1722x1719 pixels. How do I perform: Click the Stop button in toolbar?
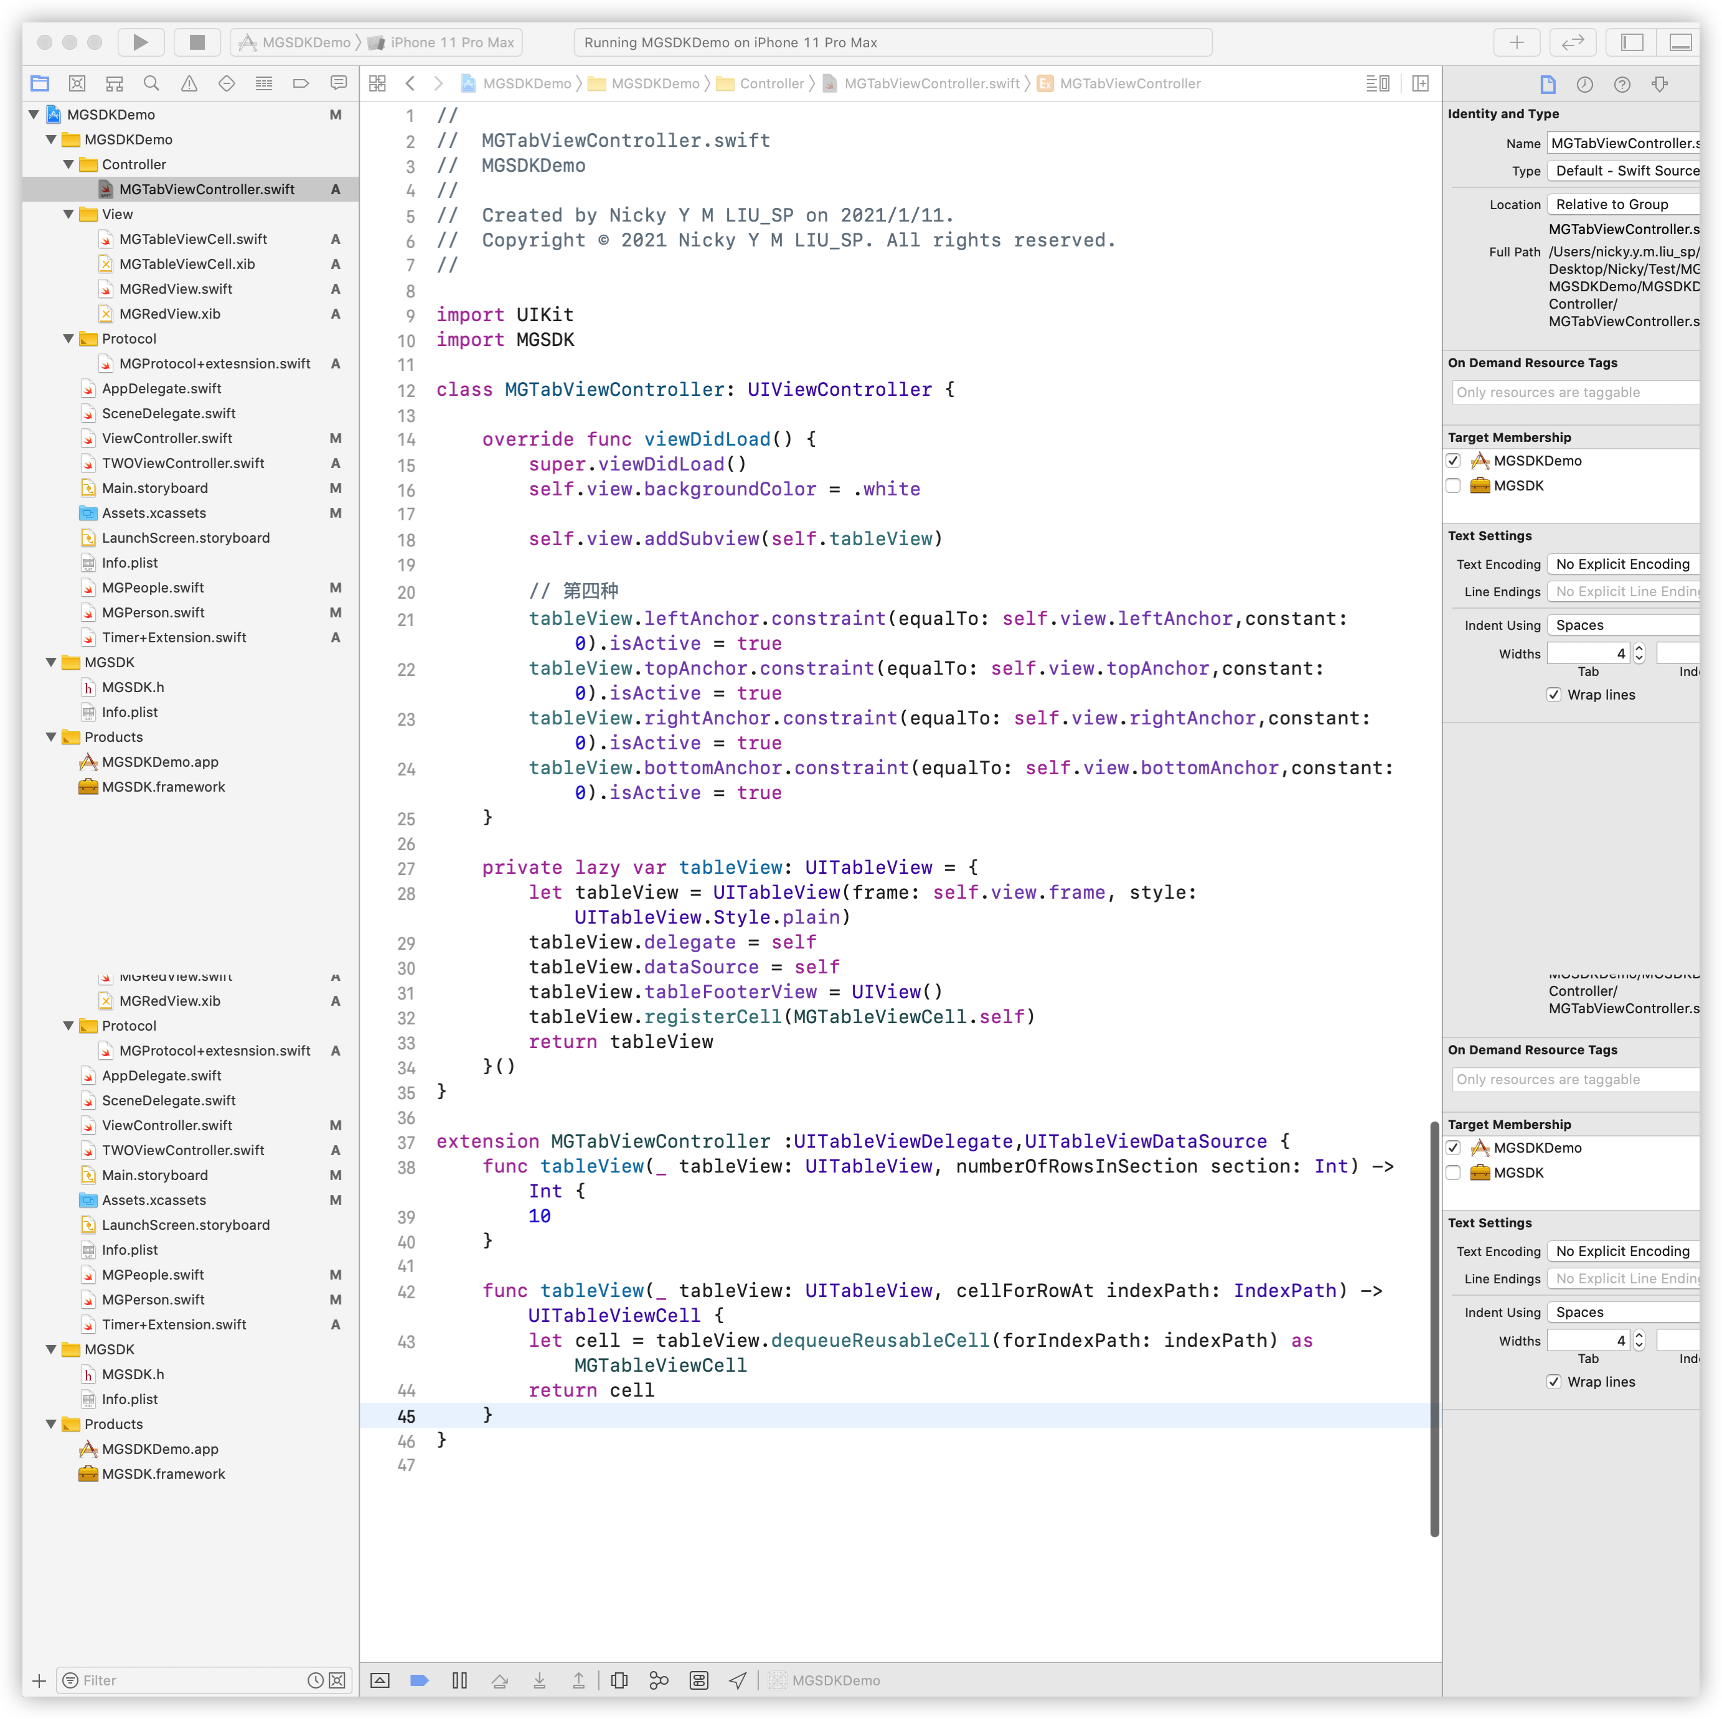197,42
